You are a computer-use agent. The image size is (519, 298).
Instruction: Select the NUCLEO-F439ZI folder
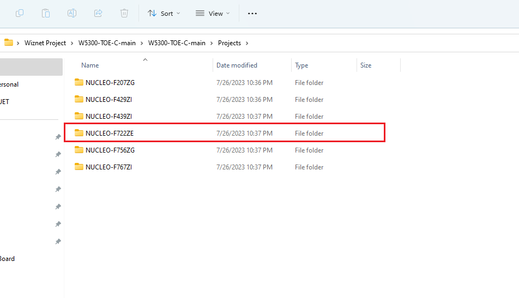point(108,117)
